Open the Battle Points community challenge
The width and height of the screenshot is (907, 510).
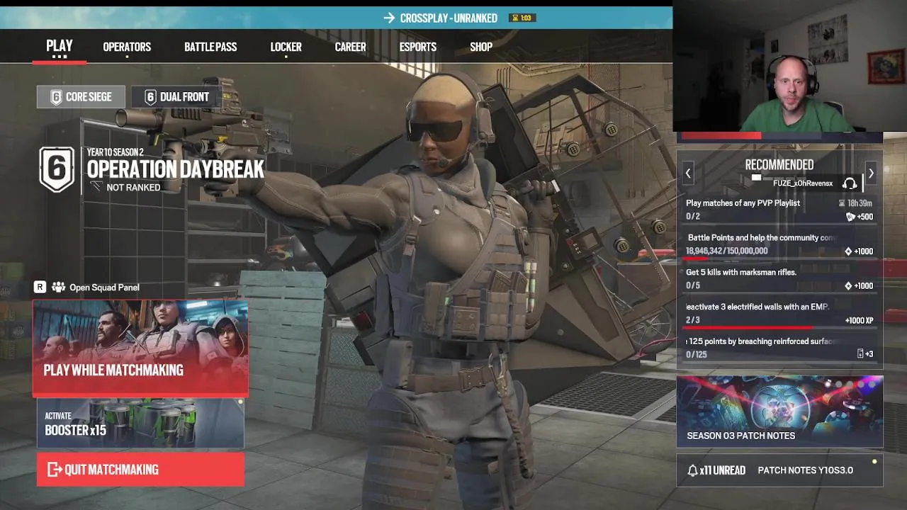coord(779,244)
